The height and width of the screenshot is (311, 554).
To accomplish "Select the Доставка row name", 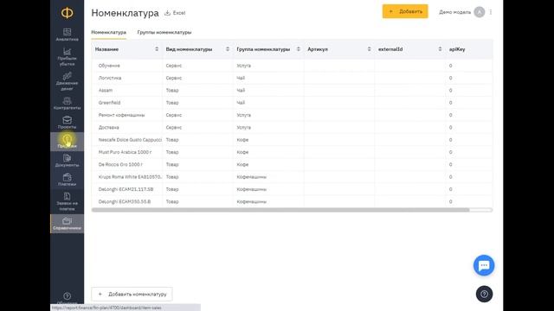I will click(108, 127).
